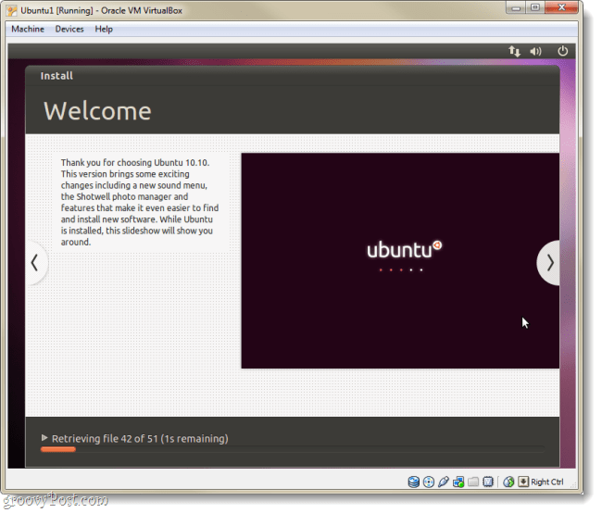Click the USB devices status icon
The image size is (602, 513).
(x=444, y=482)
